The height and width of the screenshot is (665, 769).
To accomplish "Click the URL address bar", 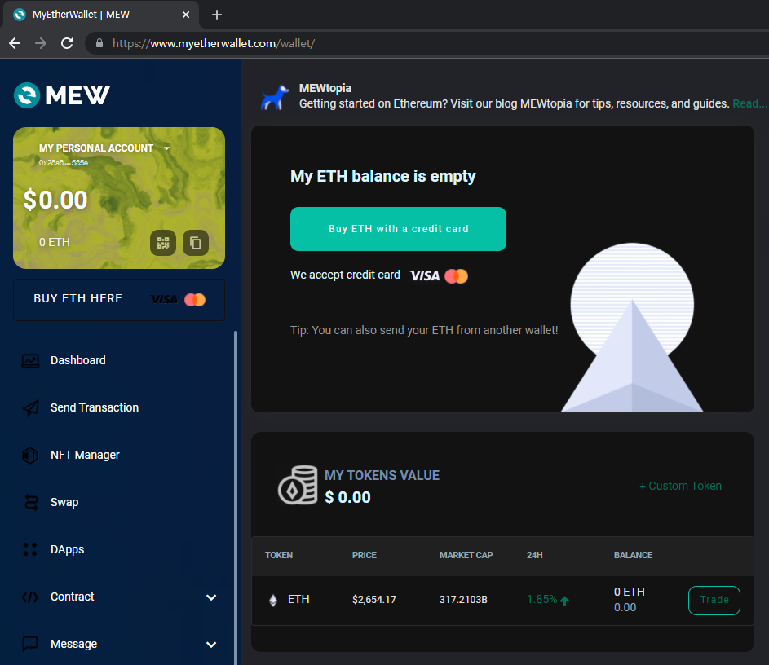I will coord(426,43).
